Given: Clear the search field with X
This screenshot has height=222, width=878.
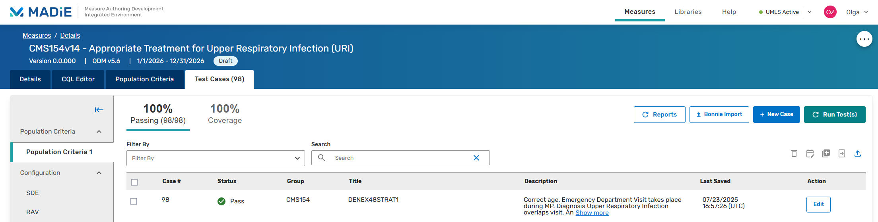Looking at the screenshot, I should [x=476, y=158].
